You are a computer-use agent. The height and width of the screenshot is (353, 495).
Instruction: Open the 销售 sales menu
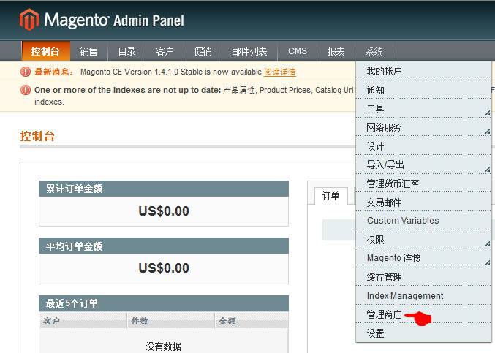tap(88, 51)
